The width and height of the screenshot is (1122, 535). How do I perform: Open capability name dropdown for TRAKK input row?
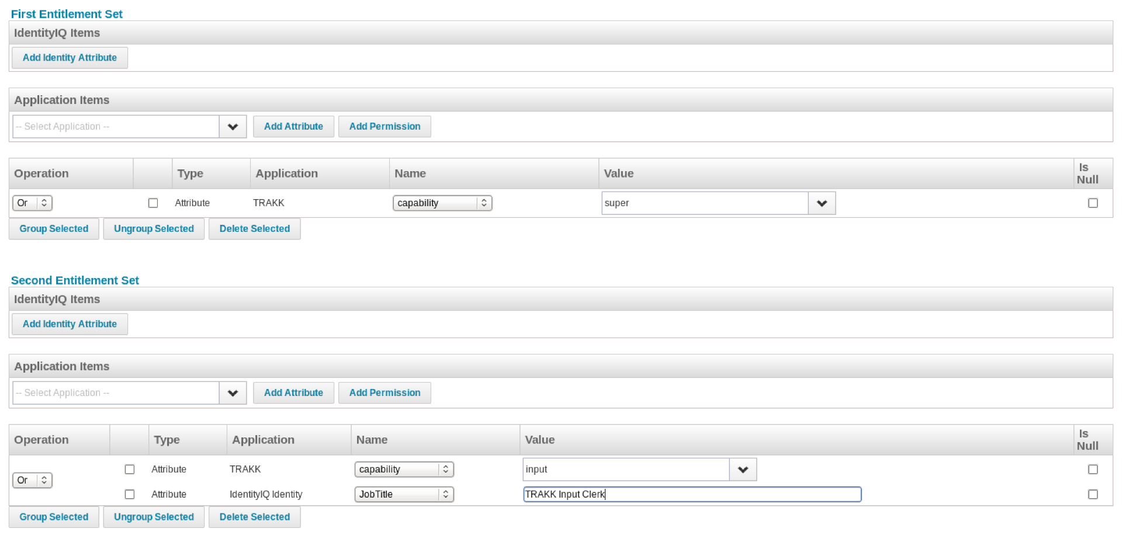pos(404,470)
